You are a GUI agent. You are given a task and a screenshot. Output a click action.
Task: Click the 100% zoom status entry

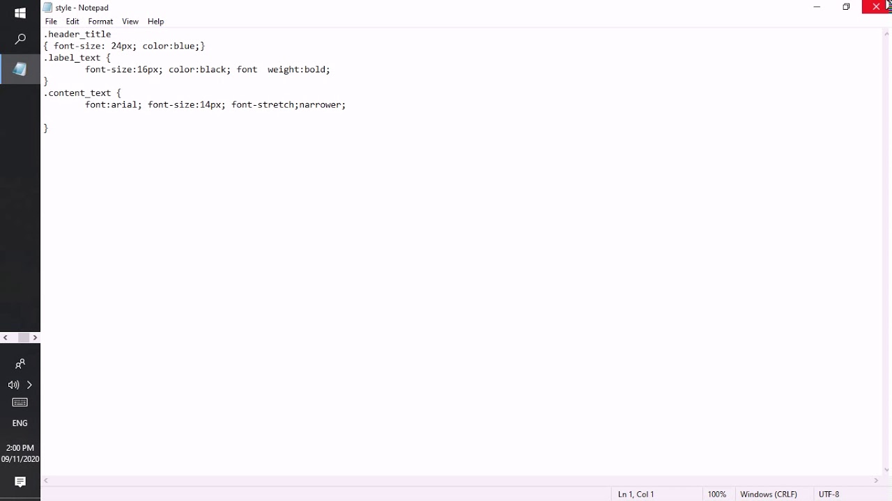click(716, 494)
